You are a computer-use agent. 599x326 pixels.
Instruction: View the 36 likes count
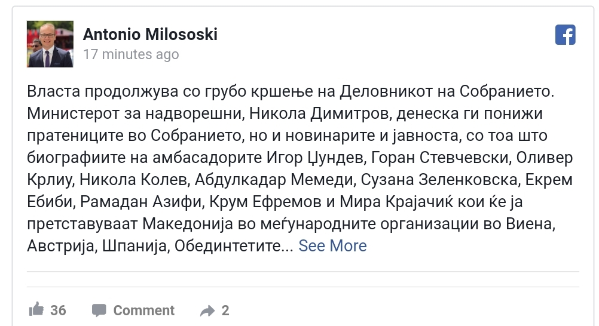pyautogui.click(x=58, y=310)
